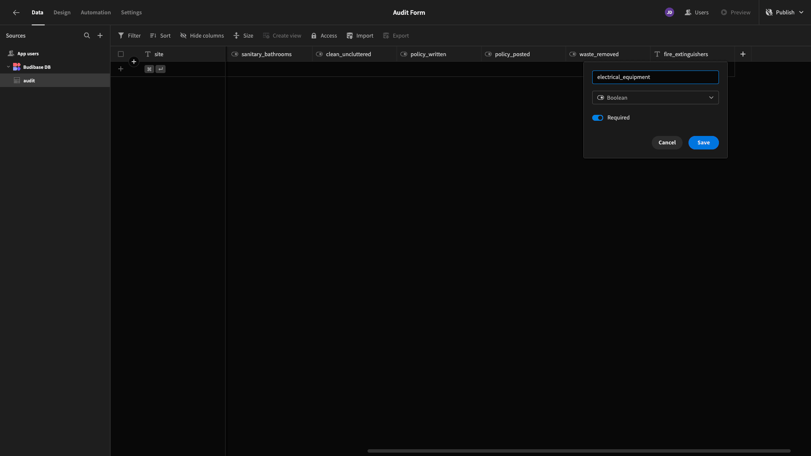Switch to the Automation tab

tap(96, 13)
